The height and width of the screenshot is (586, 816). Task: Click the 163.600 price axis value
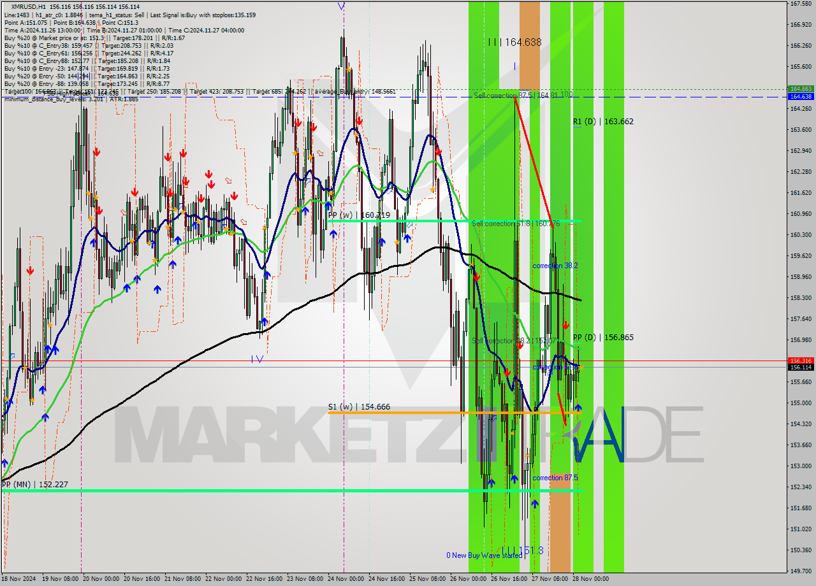coord(800,129)
